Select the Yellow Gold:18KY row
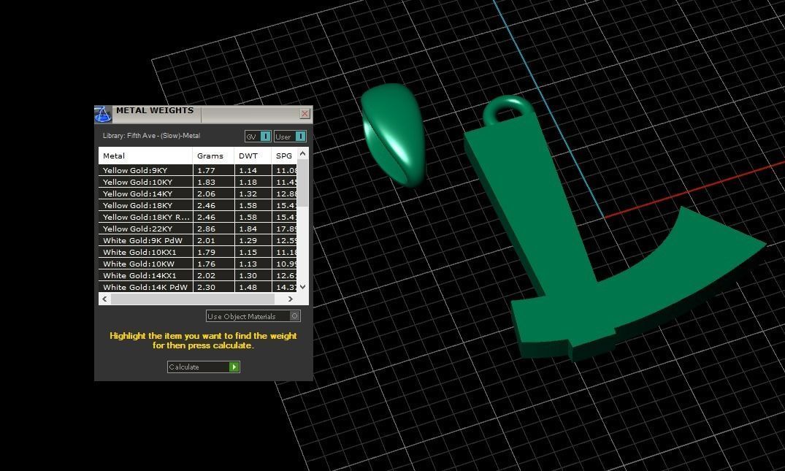Screen dimensions: 785x471 click(198, 205)
